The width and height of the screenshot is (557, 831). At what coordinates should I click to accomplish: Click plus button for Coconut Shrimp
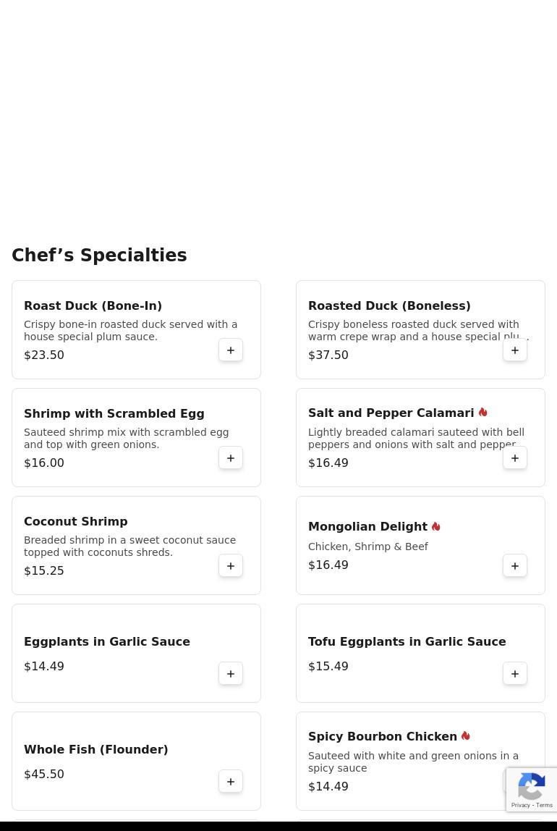pyautogui.click(x=231, y=566)
